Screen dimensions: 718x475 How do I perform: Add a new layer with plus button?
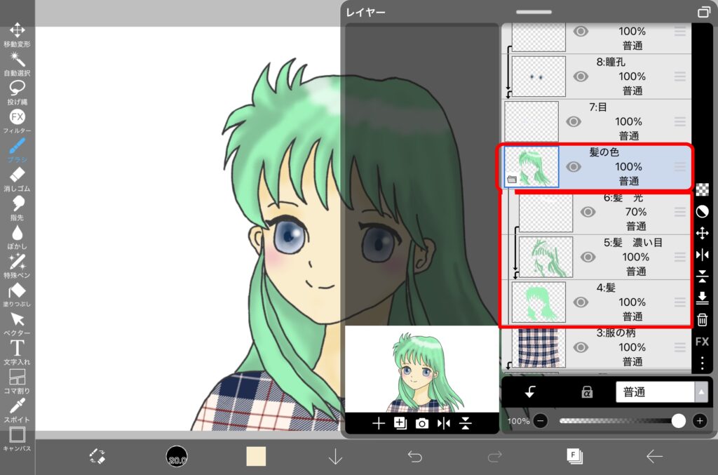click(x=379, y=423)
